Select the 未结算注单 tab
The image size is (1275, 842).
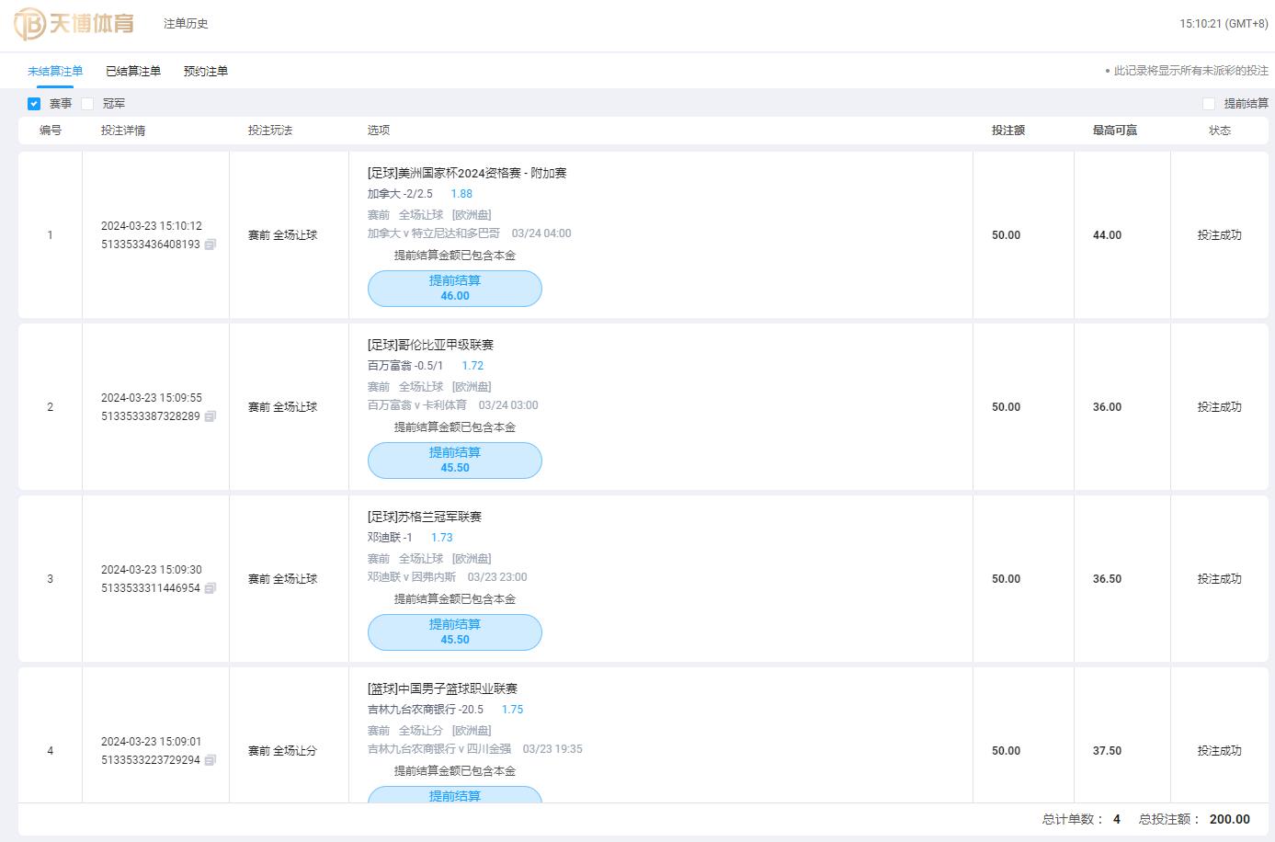tap(55, 71)
